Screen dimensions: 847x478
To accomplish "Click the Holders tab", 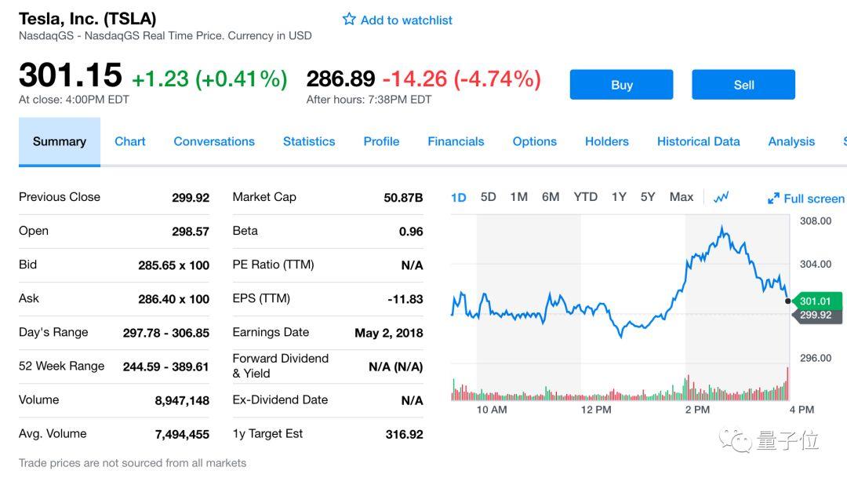I will click(606, 141).
